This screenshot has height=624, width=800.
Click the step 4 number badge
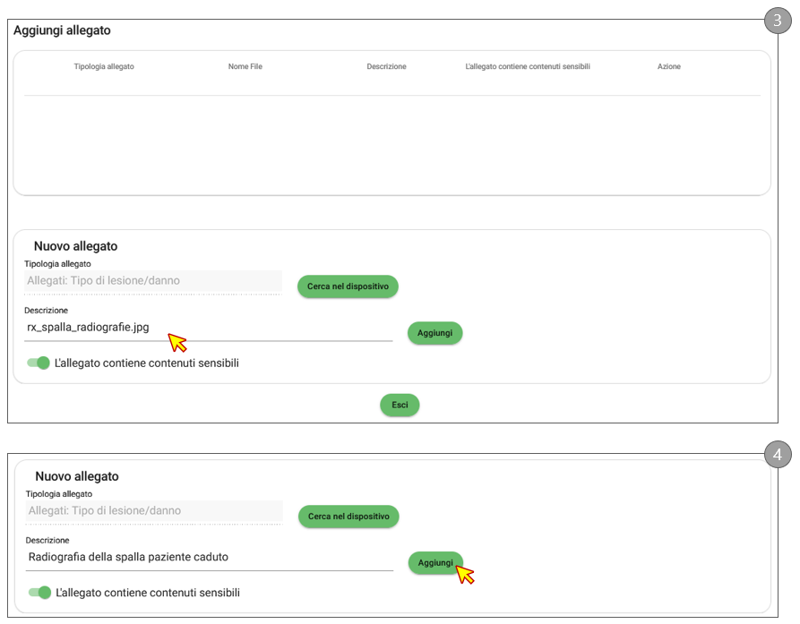(777, 455)
